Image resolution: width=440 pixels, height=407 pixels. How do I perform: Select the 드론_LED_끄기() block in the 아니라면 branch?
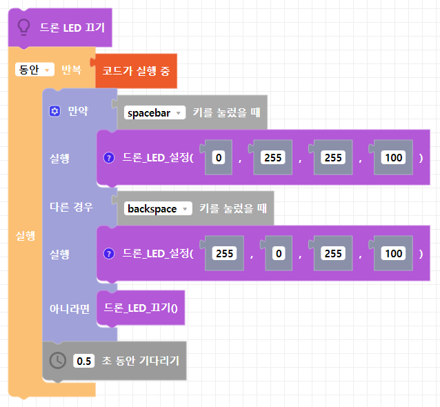tap(141, 308)
